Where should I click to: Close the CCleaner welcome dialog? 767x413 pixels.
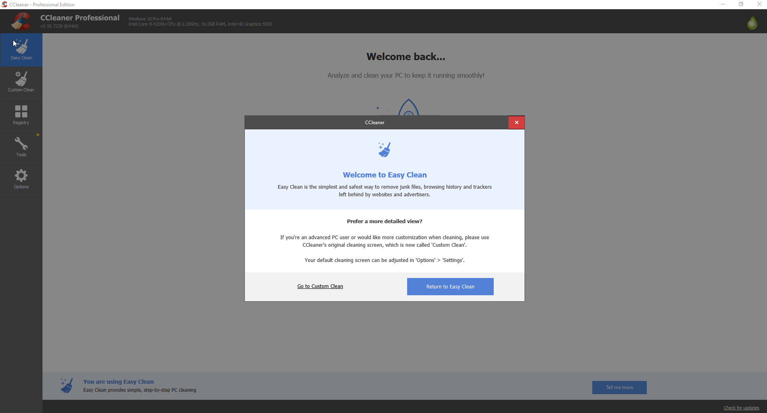click(517, 123)
